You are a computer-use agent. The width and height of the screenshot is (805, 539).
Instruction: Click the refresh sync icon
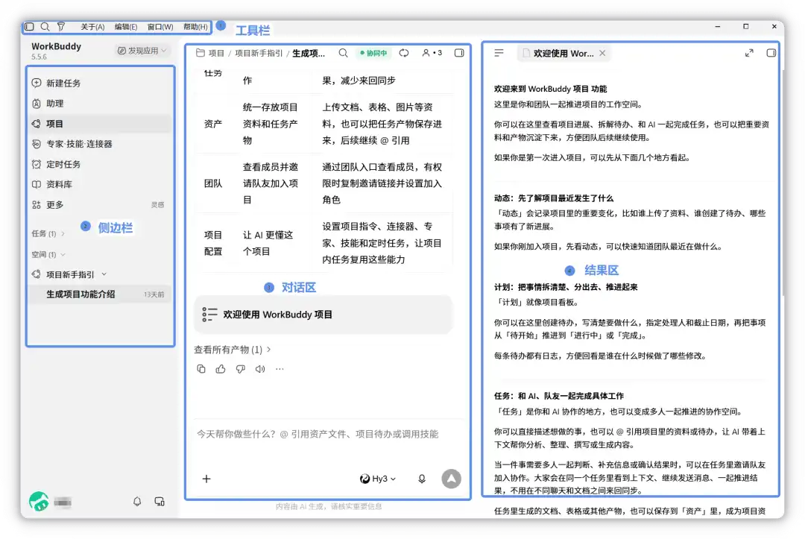(404, 53)
